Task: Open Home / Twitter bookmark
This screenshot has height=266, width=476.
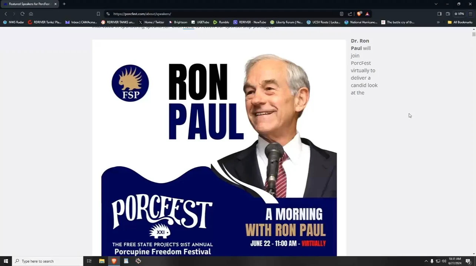Action: click(x=151, y=22)
